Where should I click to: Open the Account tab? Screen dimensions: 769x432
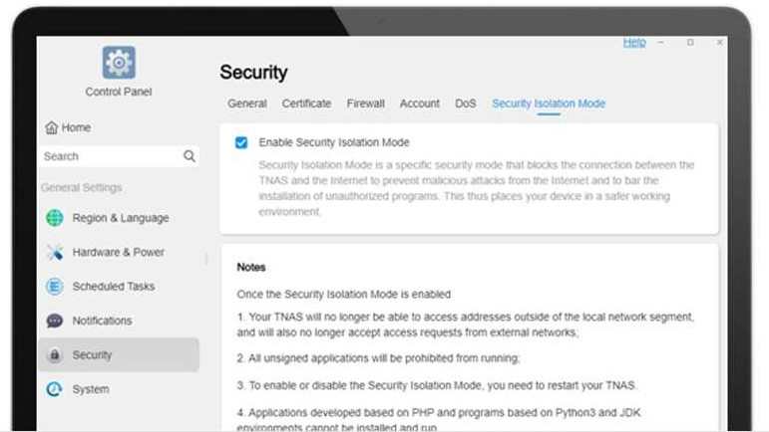point(420,104)
